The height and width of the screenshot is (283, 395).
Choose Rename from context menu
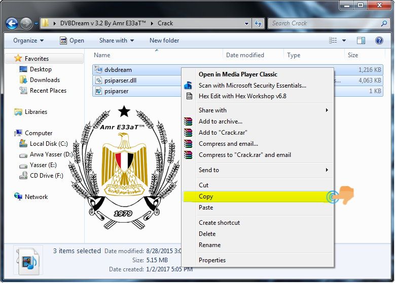pyautogui.click(x=258, y=245)
